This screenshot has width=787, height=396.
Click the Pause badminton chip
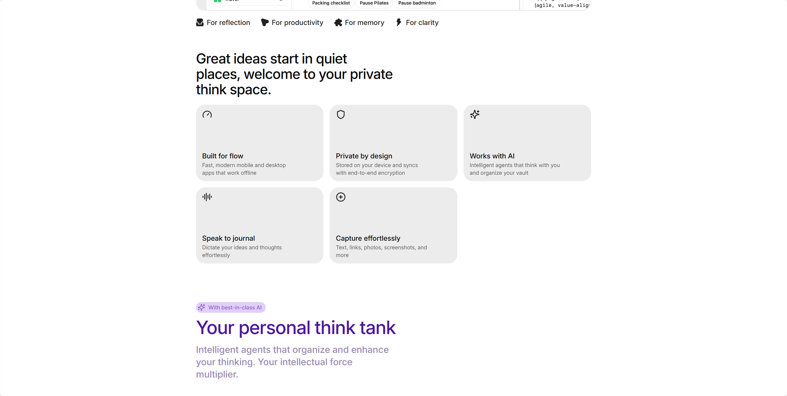(417, 3)
